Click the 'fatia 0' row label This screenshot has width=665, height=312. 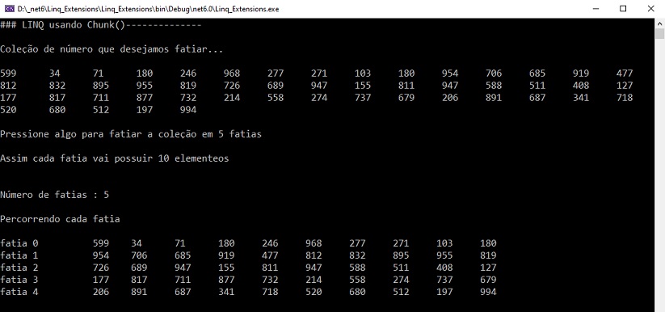(x=19, y=243)
